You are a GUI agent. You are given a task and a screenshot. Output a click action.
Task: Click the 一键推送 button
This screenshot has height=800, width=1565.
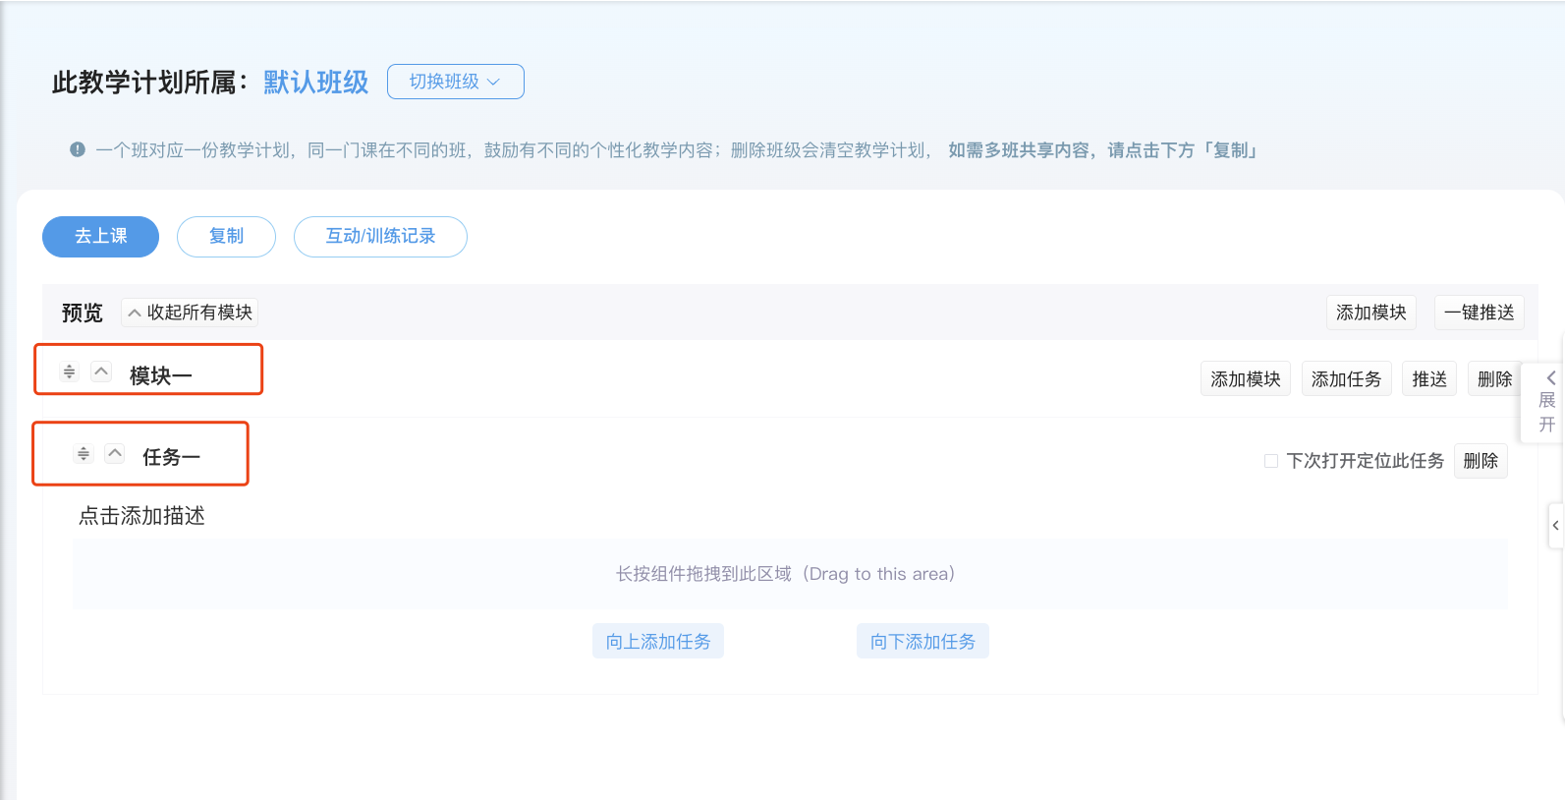[x=1480, y=313]
